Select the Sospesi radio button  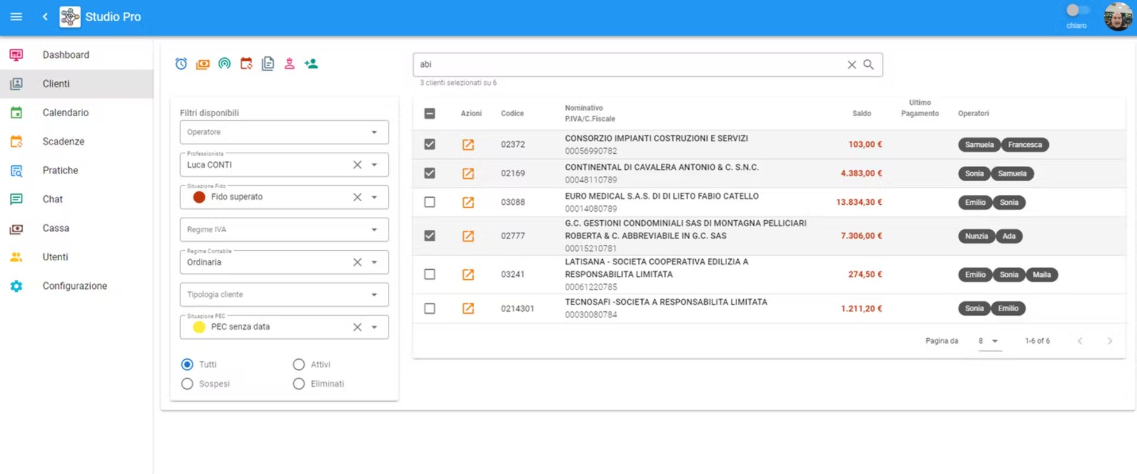coord(187,383)
